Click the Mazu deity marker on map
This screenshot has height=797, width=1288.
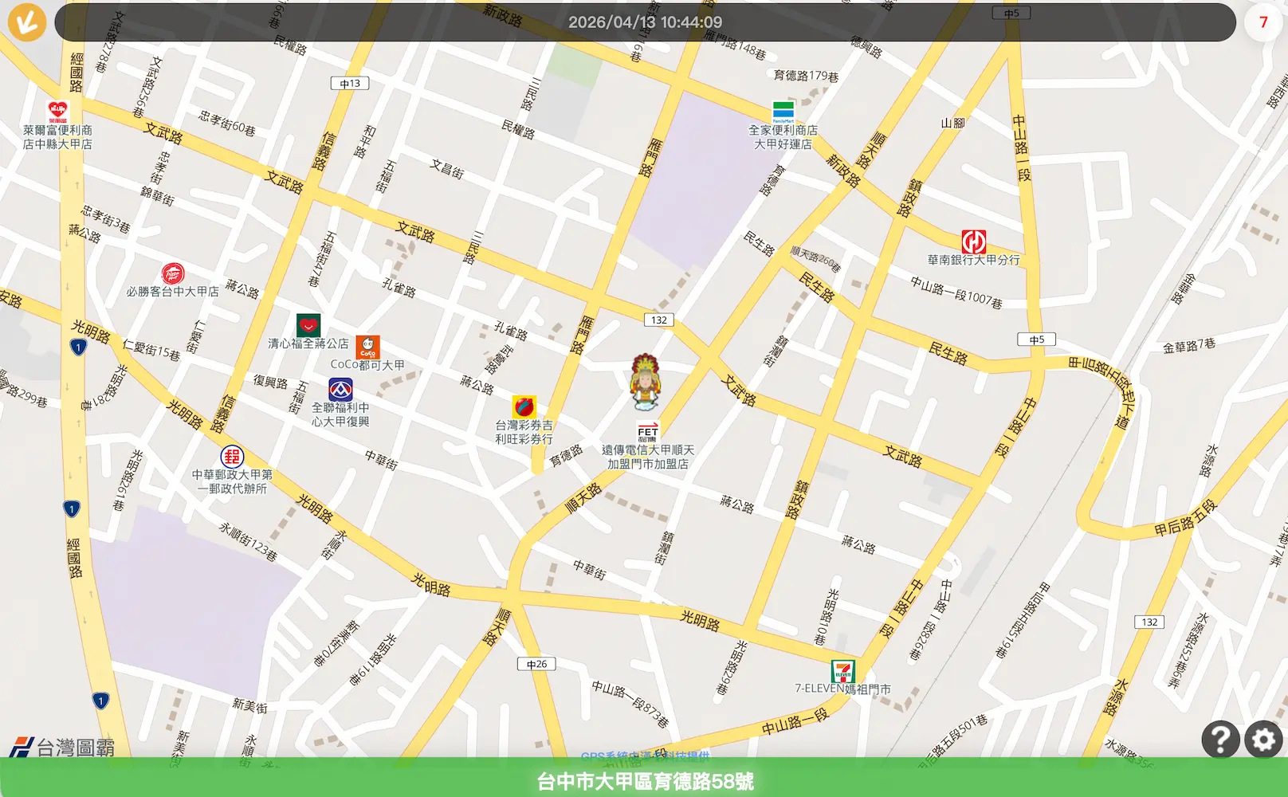pyautogui.click(x=645, y=383)
